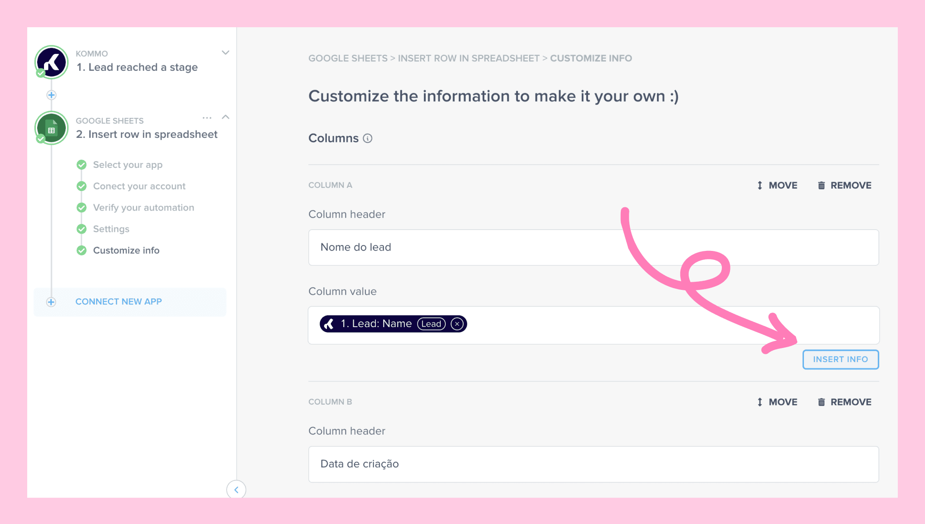Click the Google Sheets step icon
The image size is (925, 524).
52,128
